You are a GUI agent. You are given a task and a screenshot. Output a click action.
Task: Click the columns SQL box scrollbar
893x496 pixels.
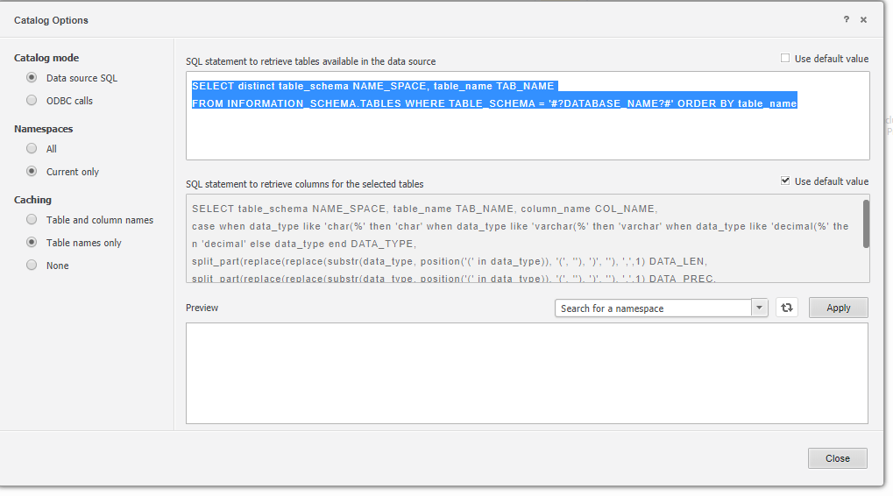pyautogui.click(x=866, y=224)
